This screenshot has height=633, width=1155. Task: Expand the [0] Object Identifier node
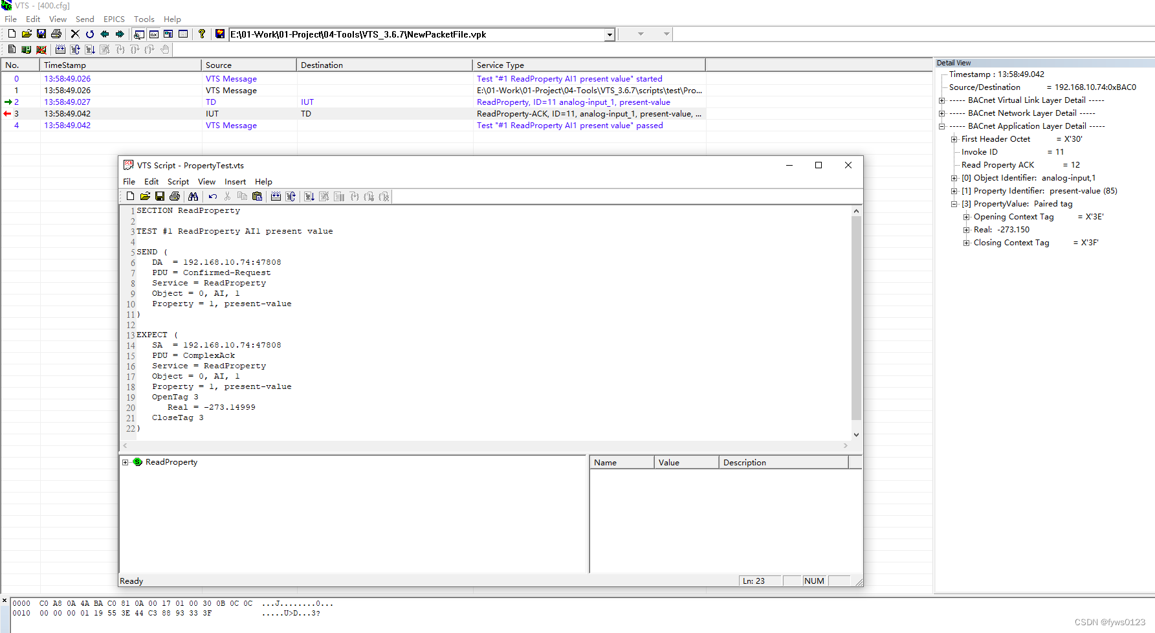coord(954,178)
